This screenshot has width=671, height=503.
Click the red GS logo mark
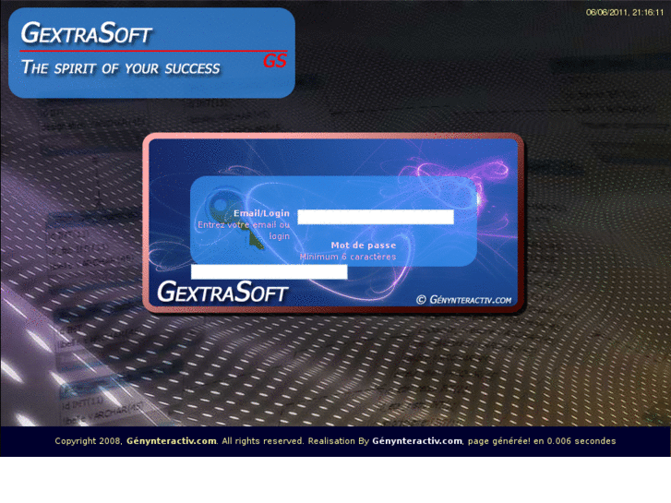pyautogui.click(x=274, y=61)
